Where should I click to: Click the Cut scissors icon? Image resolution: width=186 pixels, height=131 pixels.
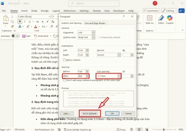[x=12, y=17]
